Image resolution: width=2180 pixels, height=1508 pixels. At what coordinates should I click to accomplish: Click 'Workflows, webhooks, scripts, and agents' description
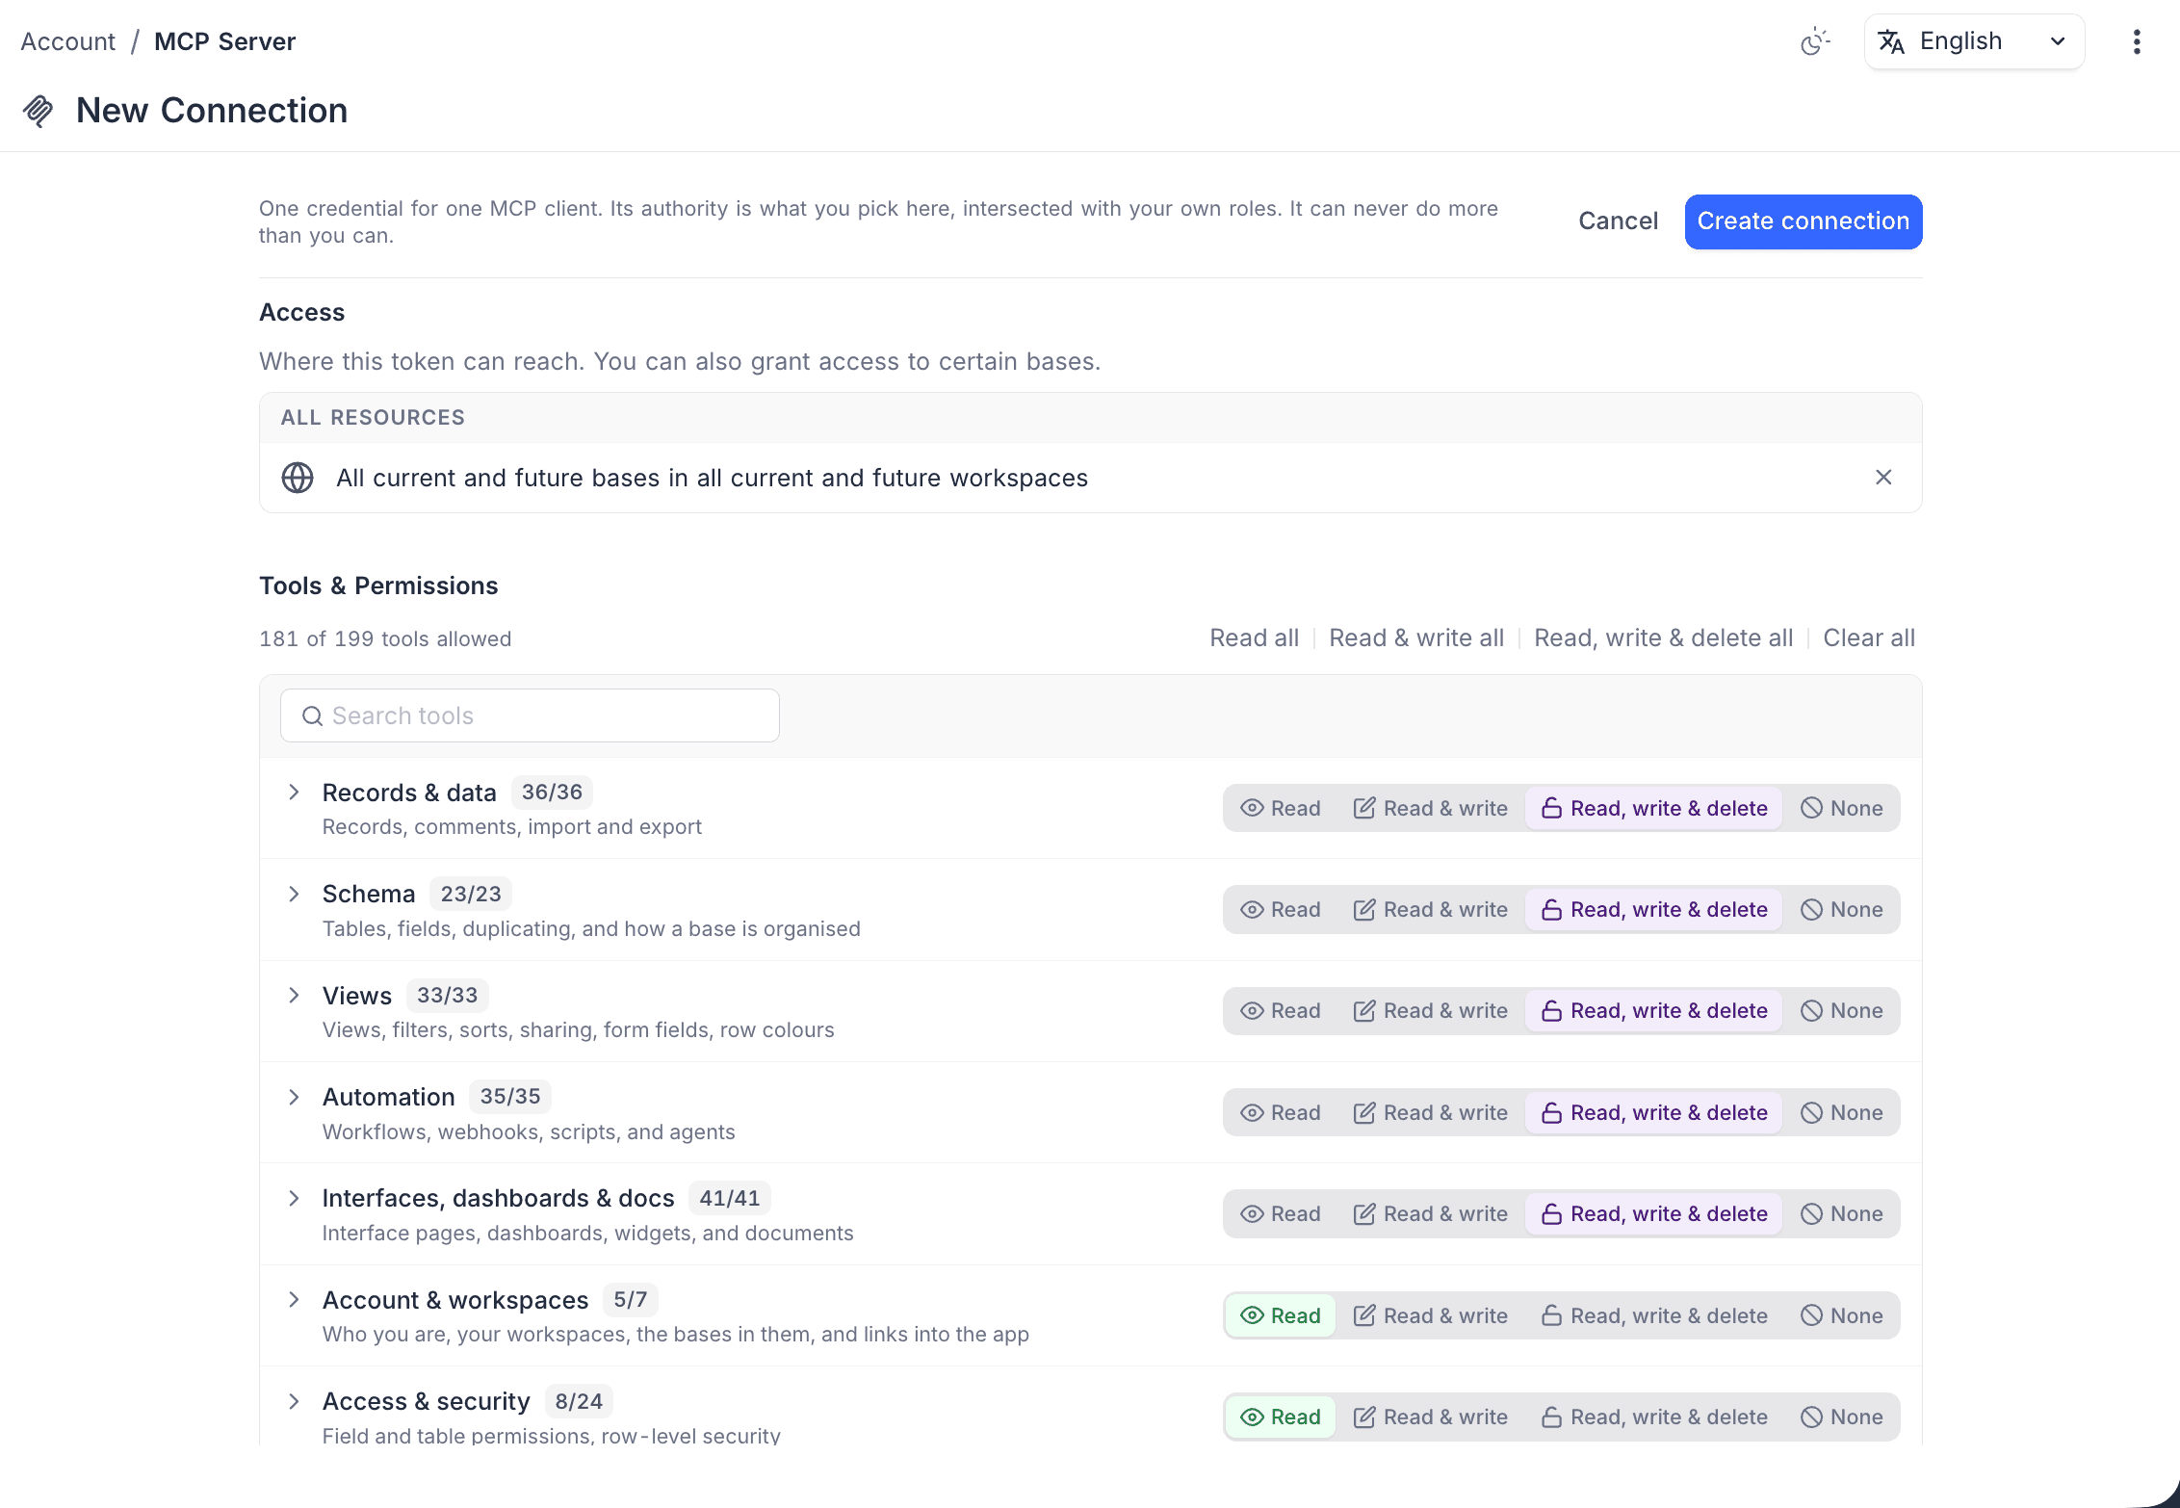pos(529,1131)
